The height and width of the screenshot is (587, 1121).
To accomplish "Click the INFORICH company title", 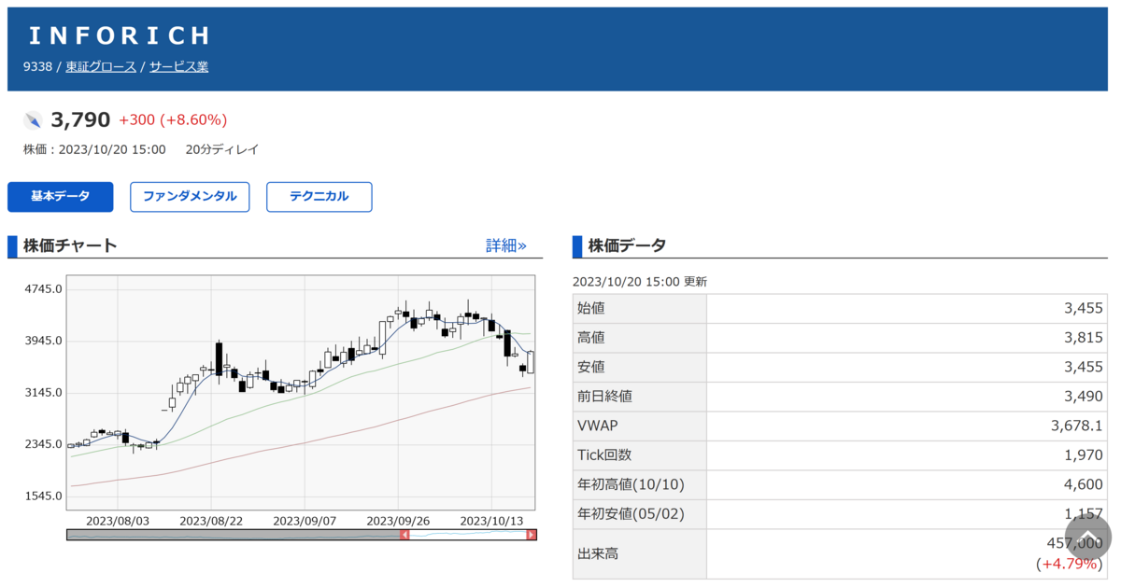I will pyautogui.click(x=120, y=35).
